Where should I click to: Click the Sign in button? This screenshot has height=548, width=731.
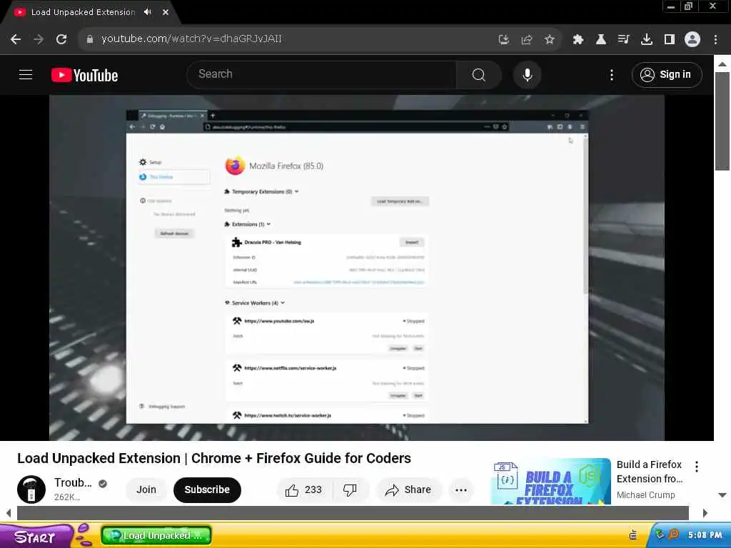[x=667, y=74]
